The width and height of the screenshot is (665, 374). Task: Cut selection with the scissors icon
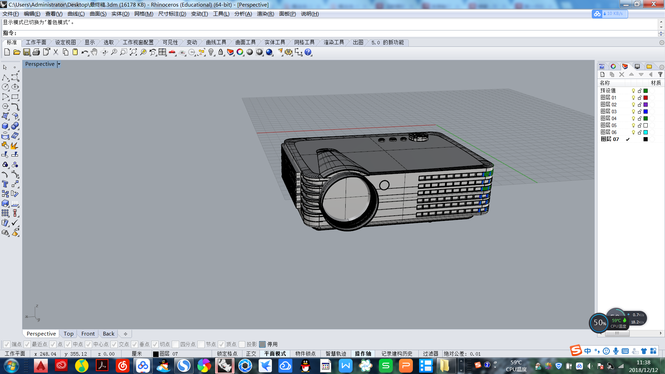(56, 52)
